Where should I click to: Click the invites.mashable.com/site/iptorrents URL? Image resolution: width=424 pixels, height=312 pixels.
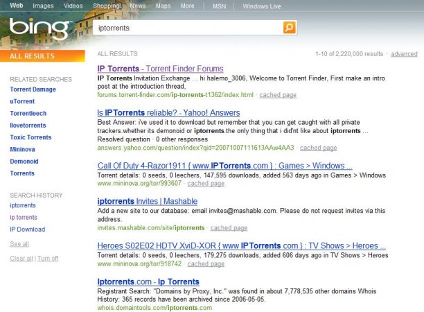click(x=151, y=228)
